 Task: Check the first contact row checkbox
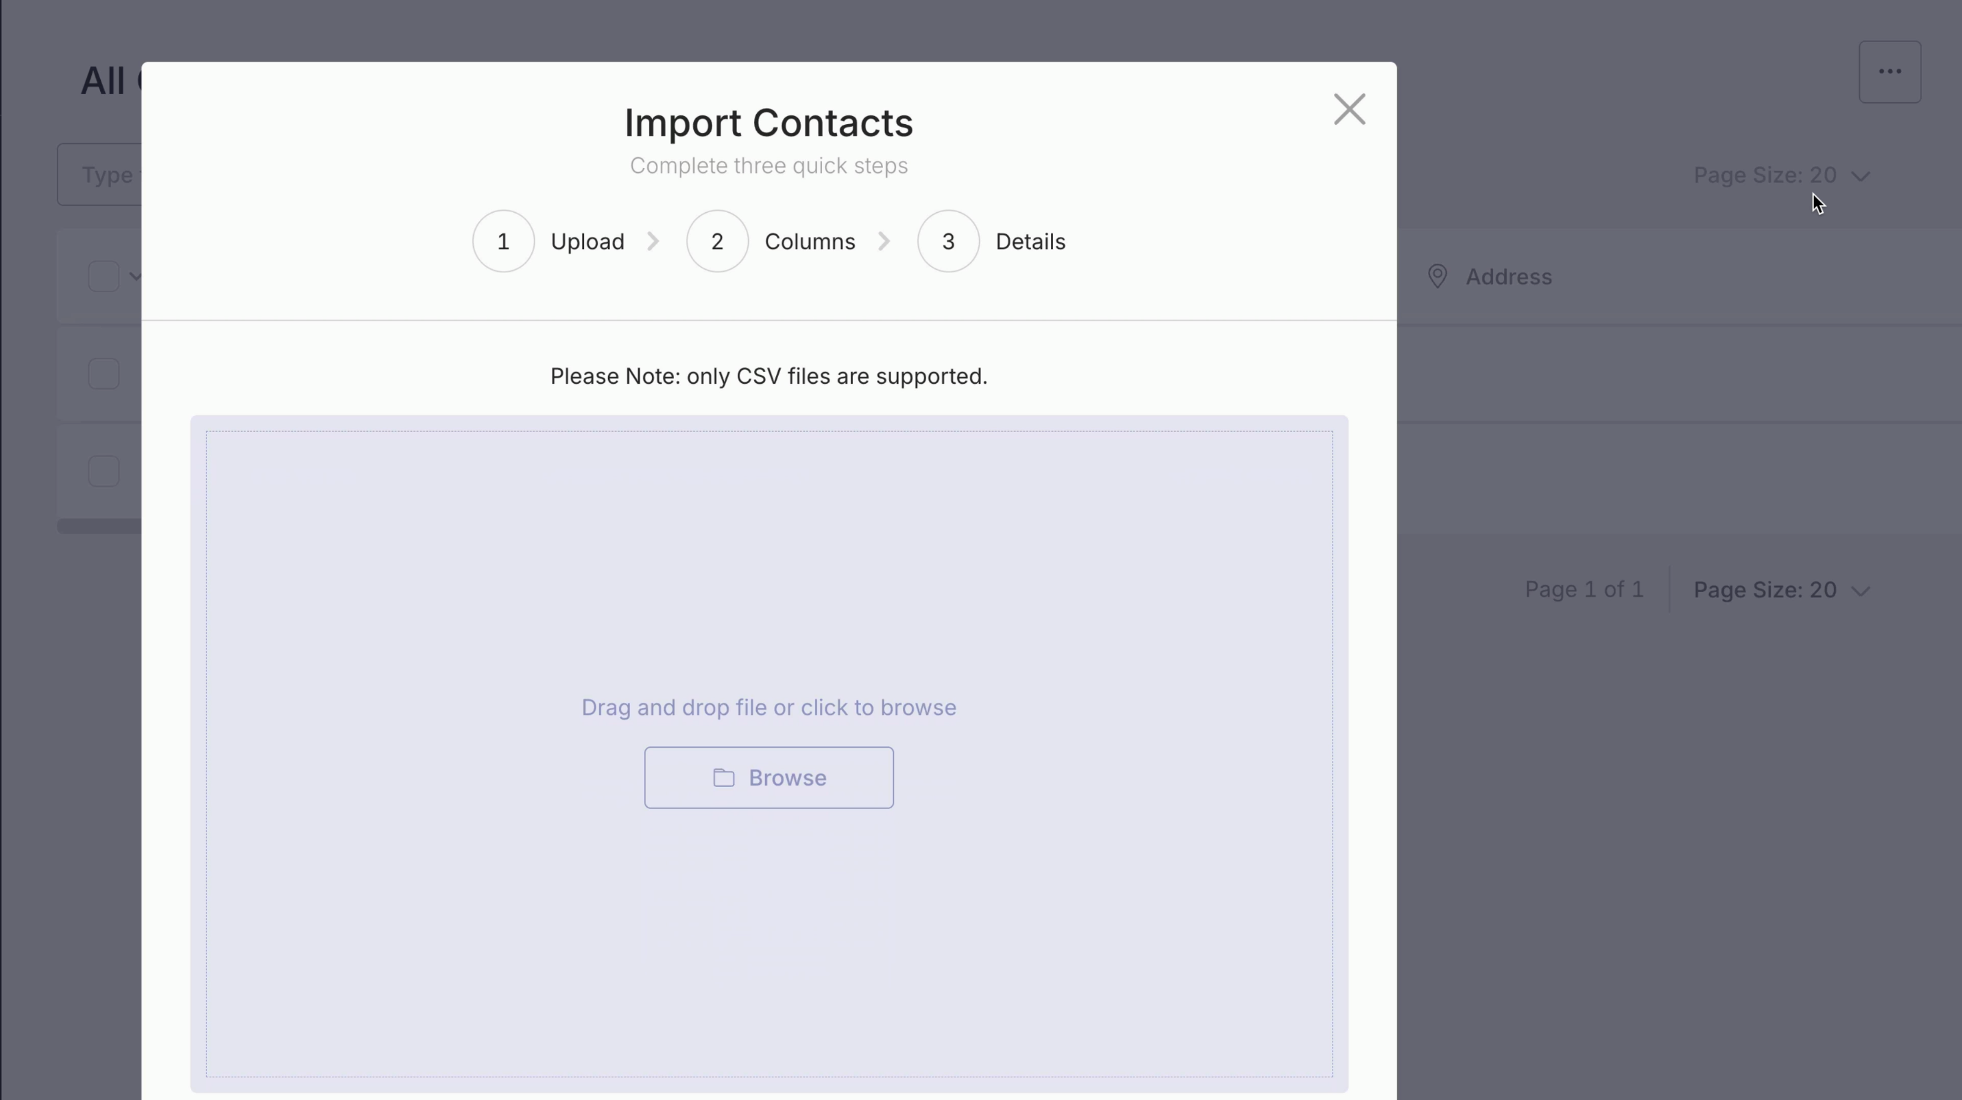coord(103,374)
